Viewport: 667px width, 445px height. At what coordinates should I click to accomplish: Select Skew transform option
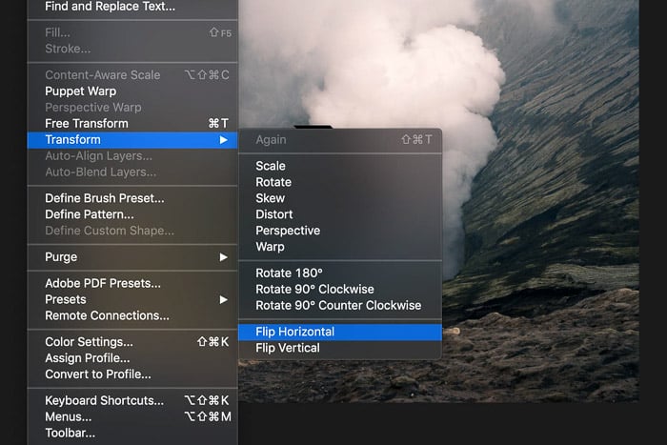point(340,198)
